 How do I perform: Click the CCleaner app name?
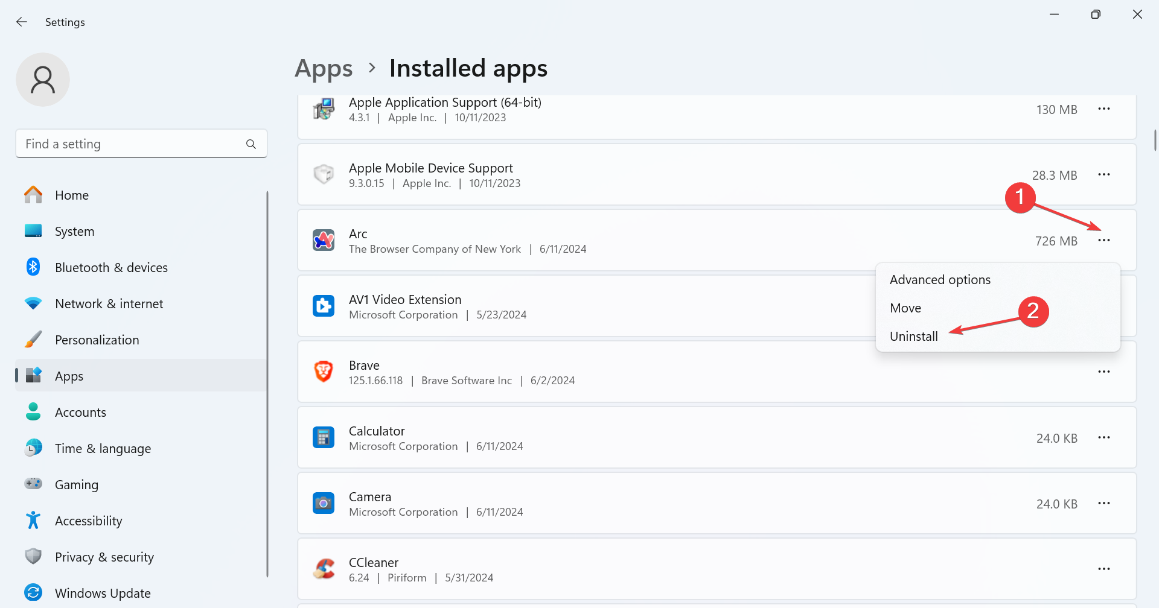coord(374,563)
